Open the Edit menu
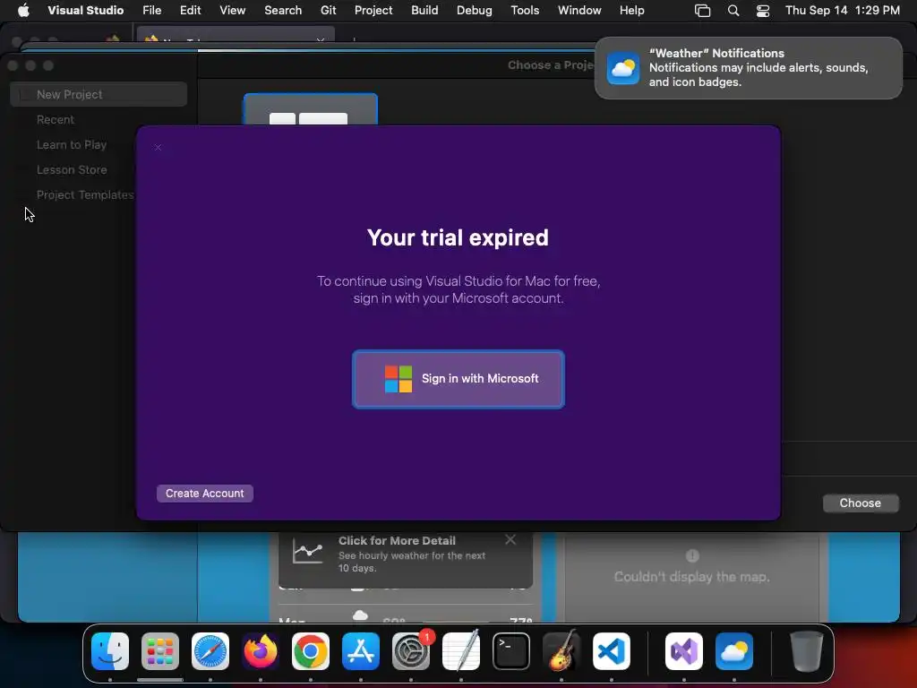The image size is (917, 688). click(x=190, y=10)
